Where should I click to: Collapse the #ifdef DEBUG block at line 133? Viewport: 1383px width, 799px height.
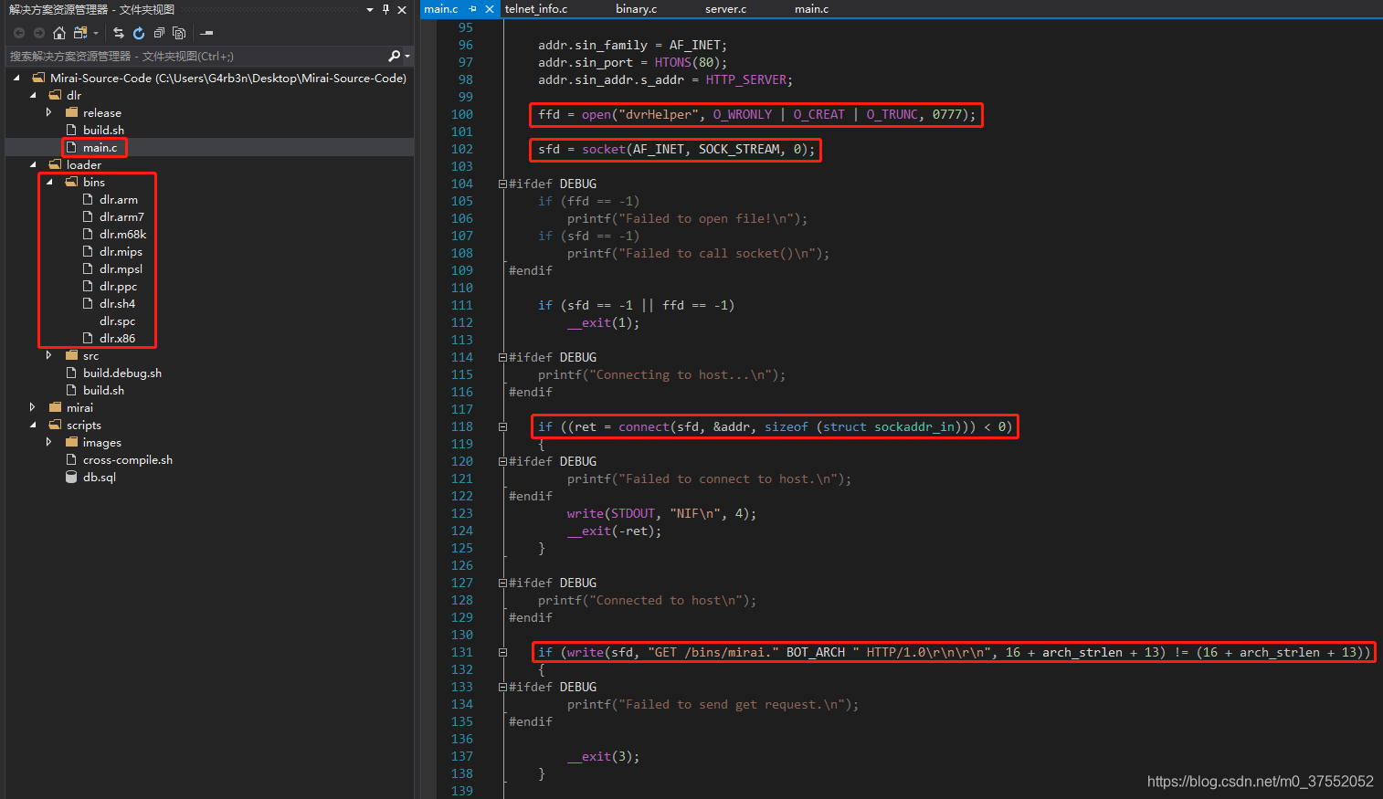(502, 687)
